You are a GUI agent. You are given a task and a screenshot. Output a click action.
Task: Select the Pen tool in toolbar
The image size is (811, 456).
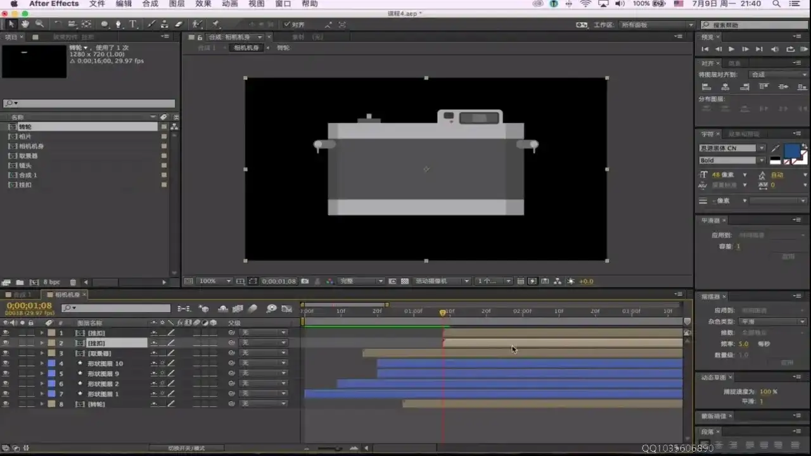pos(118,25)
